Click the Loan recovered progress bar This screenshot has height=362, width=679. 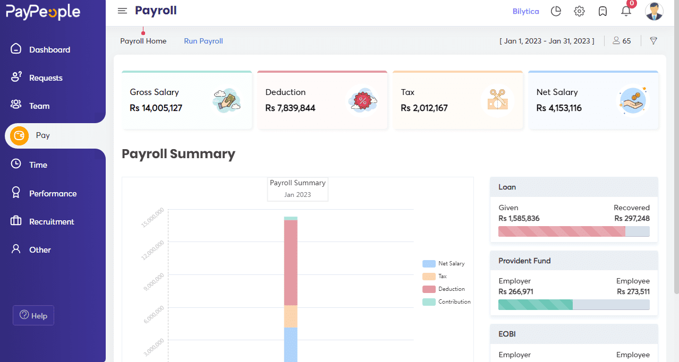(x=574, y=231)
